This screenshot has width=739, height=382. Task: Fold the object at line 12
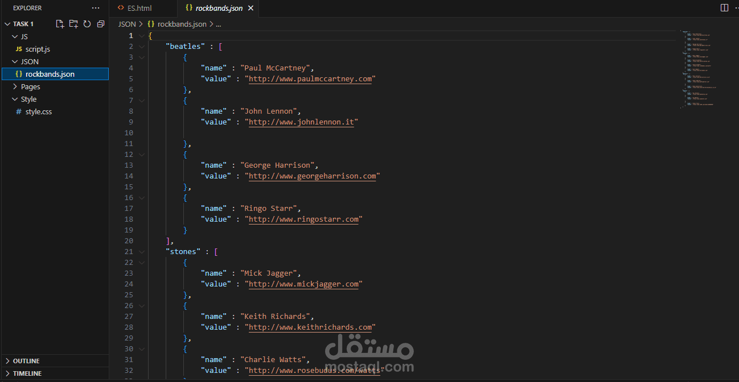coord(142,155)
